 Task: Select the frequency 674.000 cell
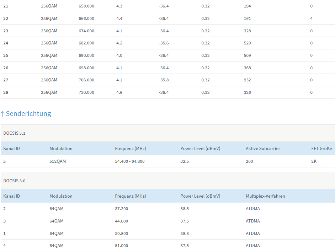[86, 31]
